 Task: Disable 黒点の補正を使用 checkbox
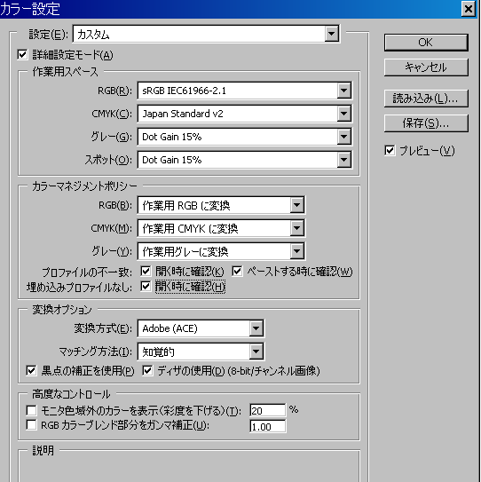[31, 371]
